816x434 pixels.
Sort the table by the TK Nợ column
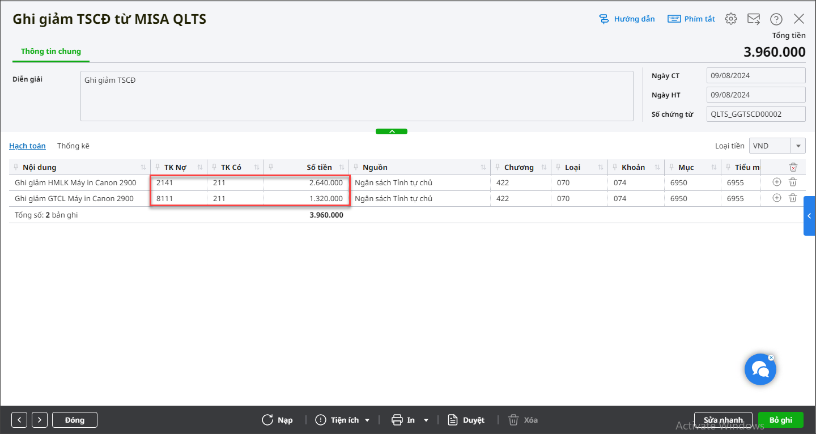click(x=199, y=167)
